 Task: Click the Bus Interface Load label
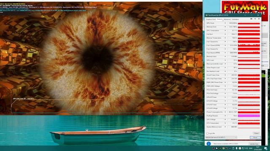pos(213,71)
